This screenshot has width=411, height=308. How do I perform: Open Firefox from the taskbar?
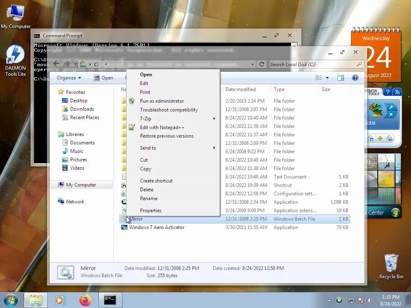click(x=85, y=300)
